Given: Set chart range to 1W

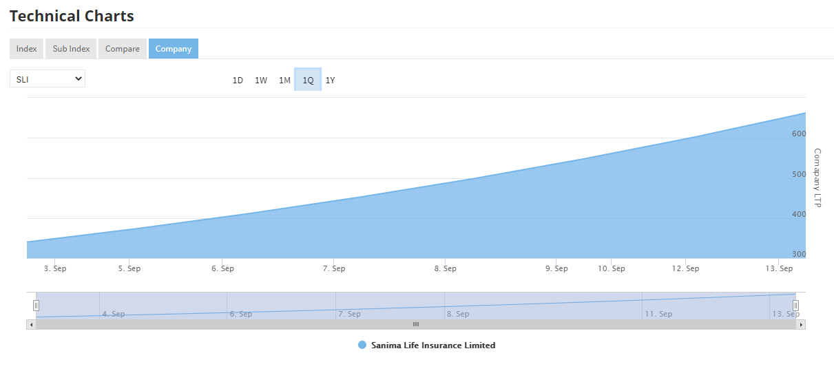Looking at the screenshot, I should 261,81.
